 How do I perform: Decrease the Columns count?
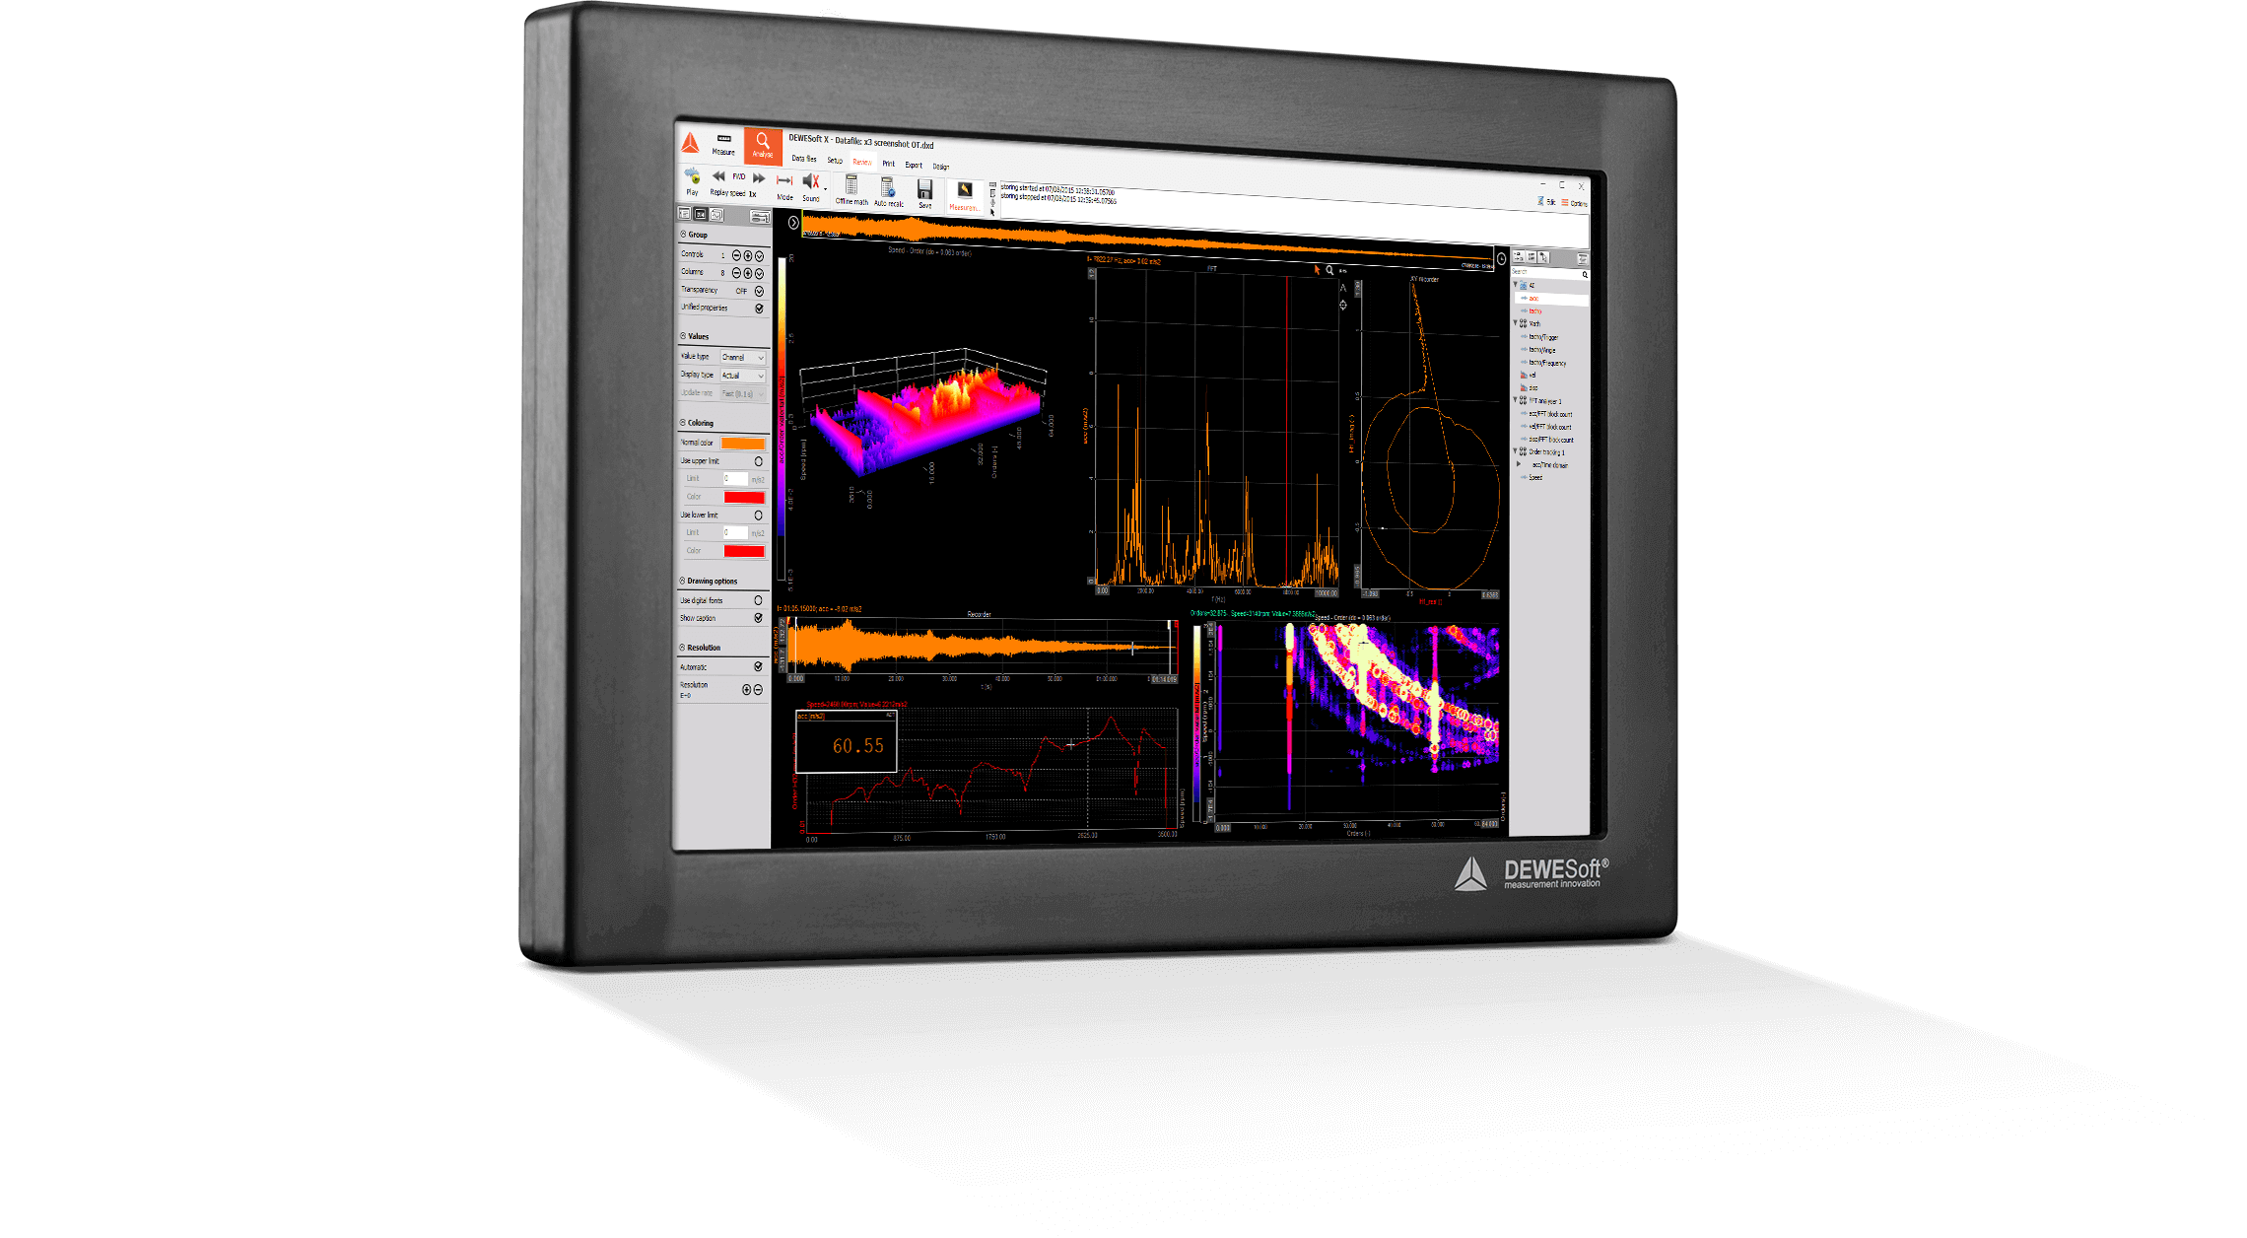(736, 273)
